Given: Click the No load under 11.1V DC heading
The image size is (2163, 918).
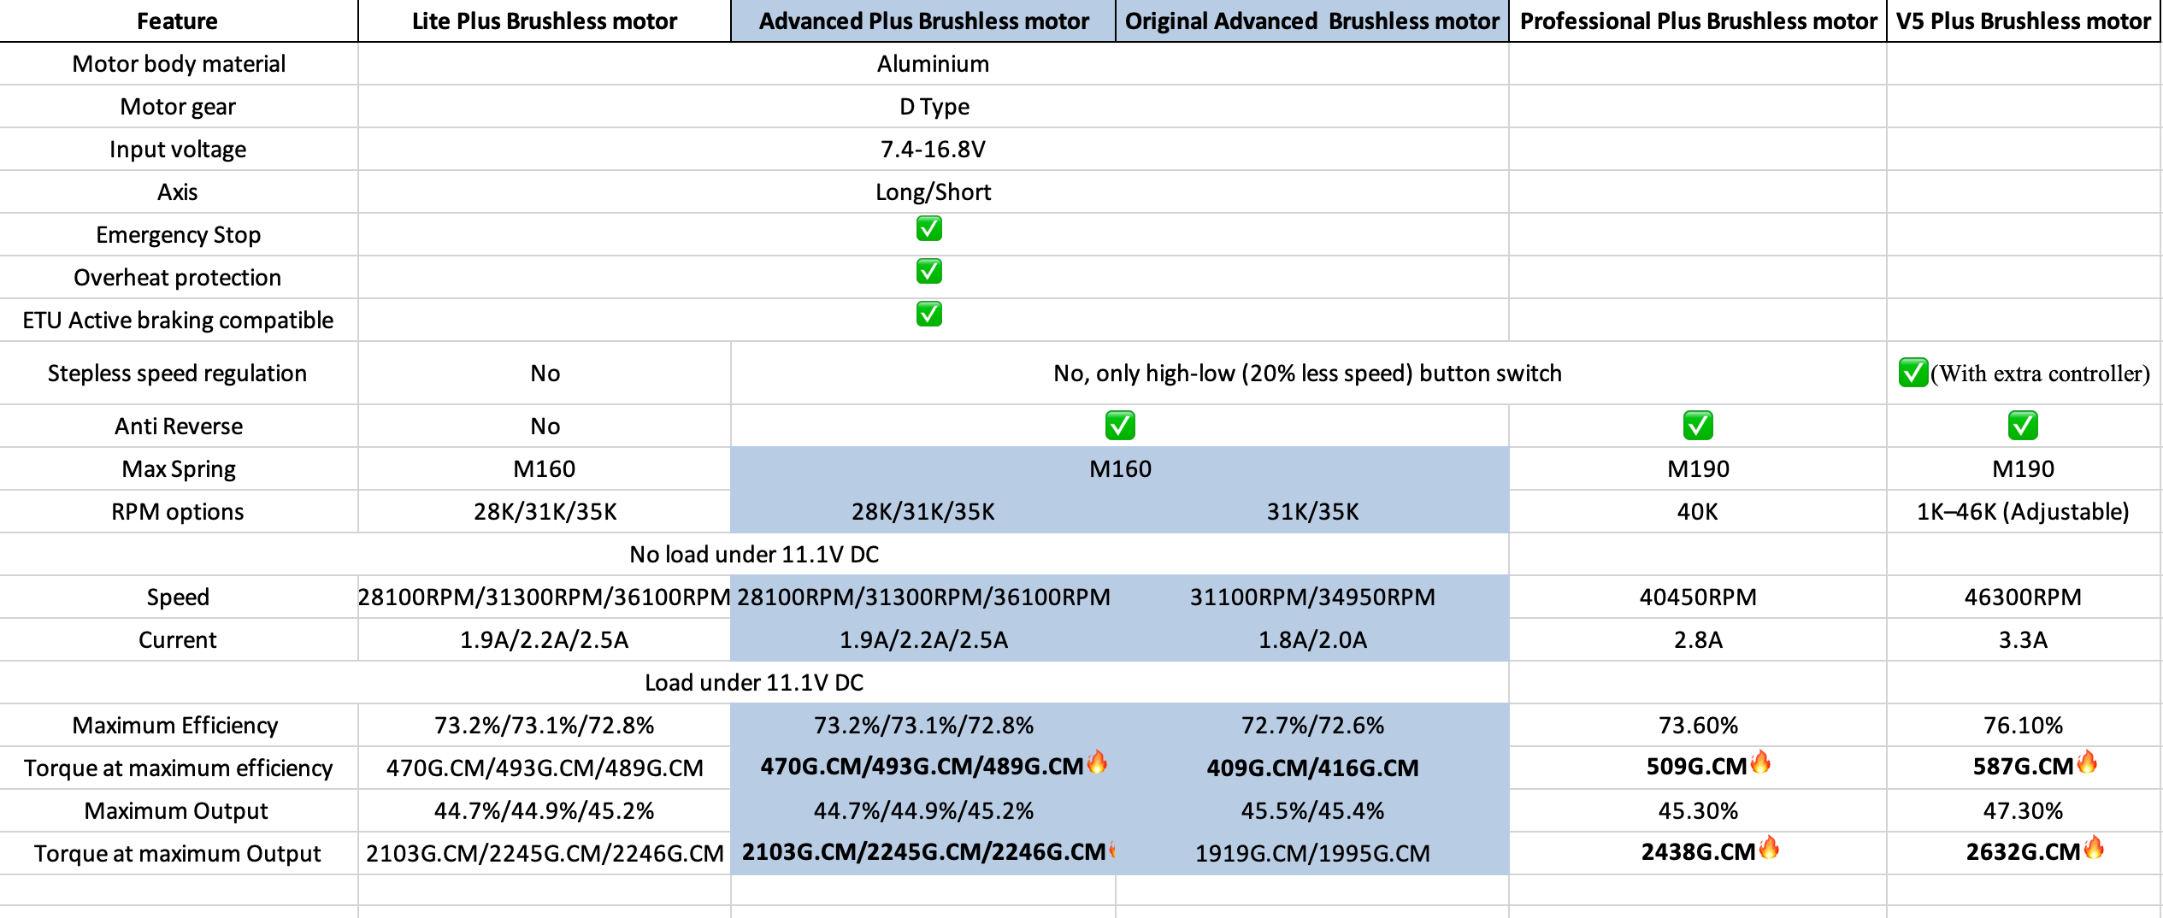Looking at the screenshot, I should click(754, 555).
